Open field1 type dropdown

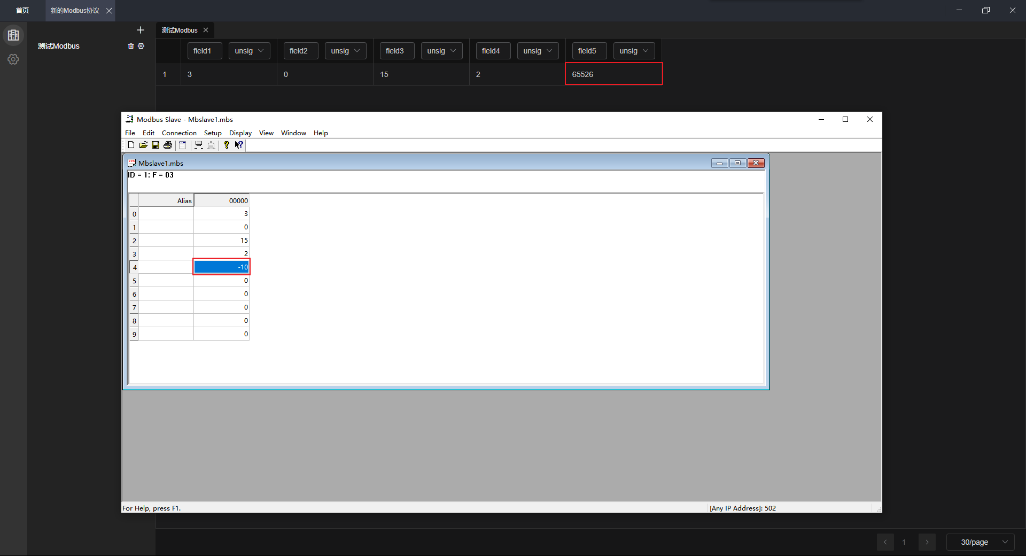click(250, 51)
